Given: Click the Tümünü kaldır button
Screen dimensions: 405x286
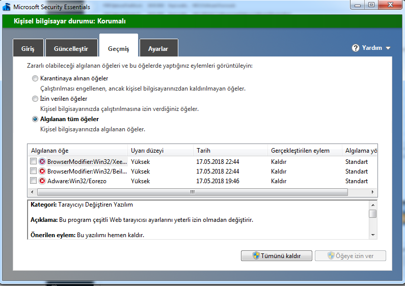Looking at the screenshot, I should click(277, 255).
